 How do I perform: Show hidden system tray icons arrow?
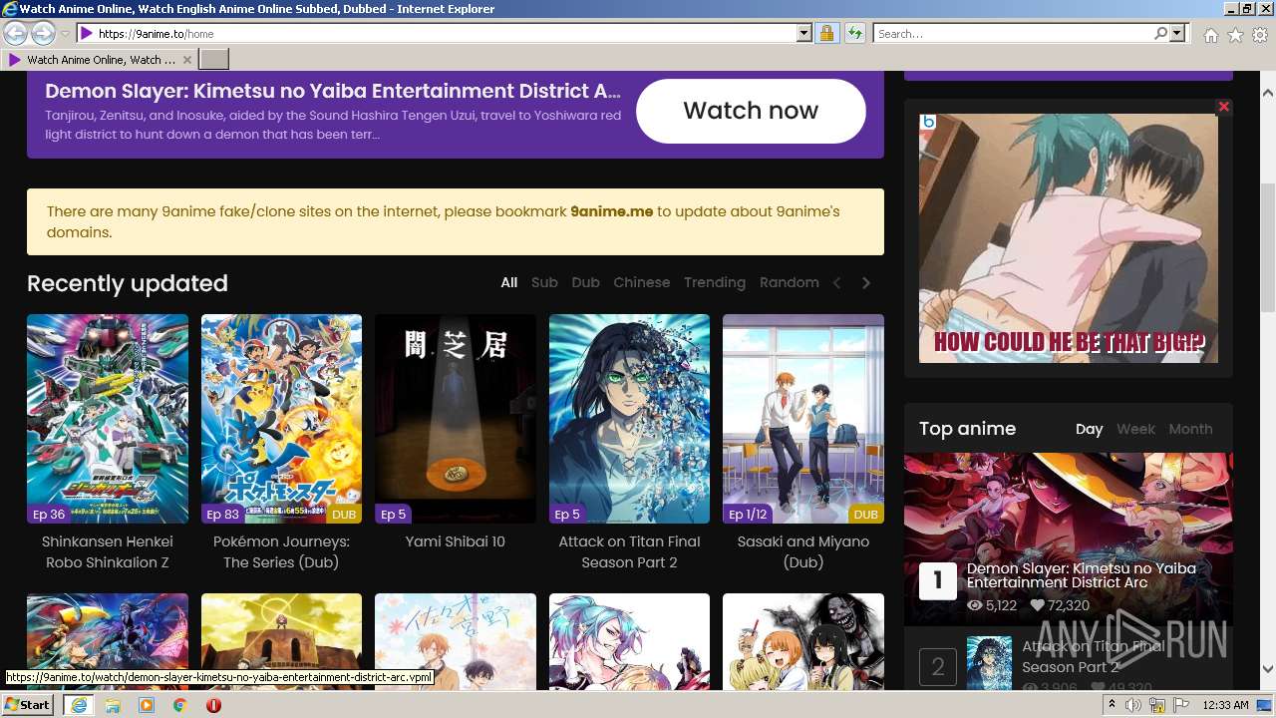click(x=1112, y=705)
